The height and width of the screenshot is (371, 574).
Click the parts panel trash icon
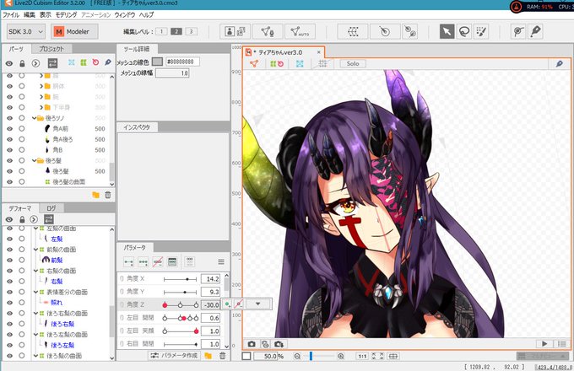[x=108, y=195]
